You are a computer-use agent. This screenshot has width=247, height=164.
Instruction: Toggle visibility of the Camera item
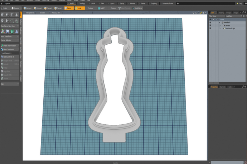tap(210, 25)
